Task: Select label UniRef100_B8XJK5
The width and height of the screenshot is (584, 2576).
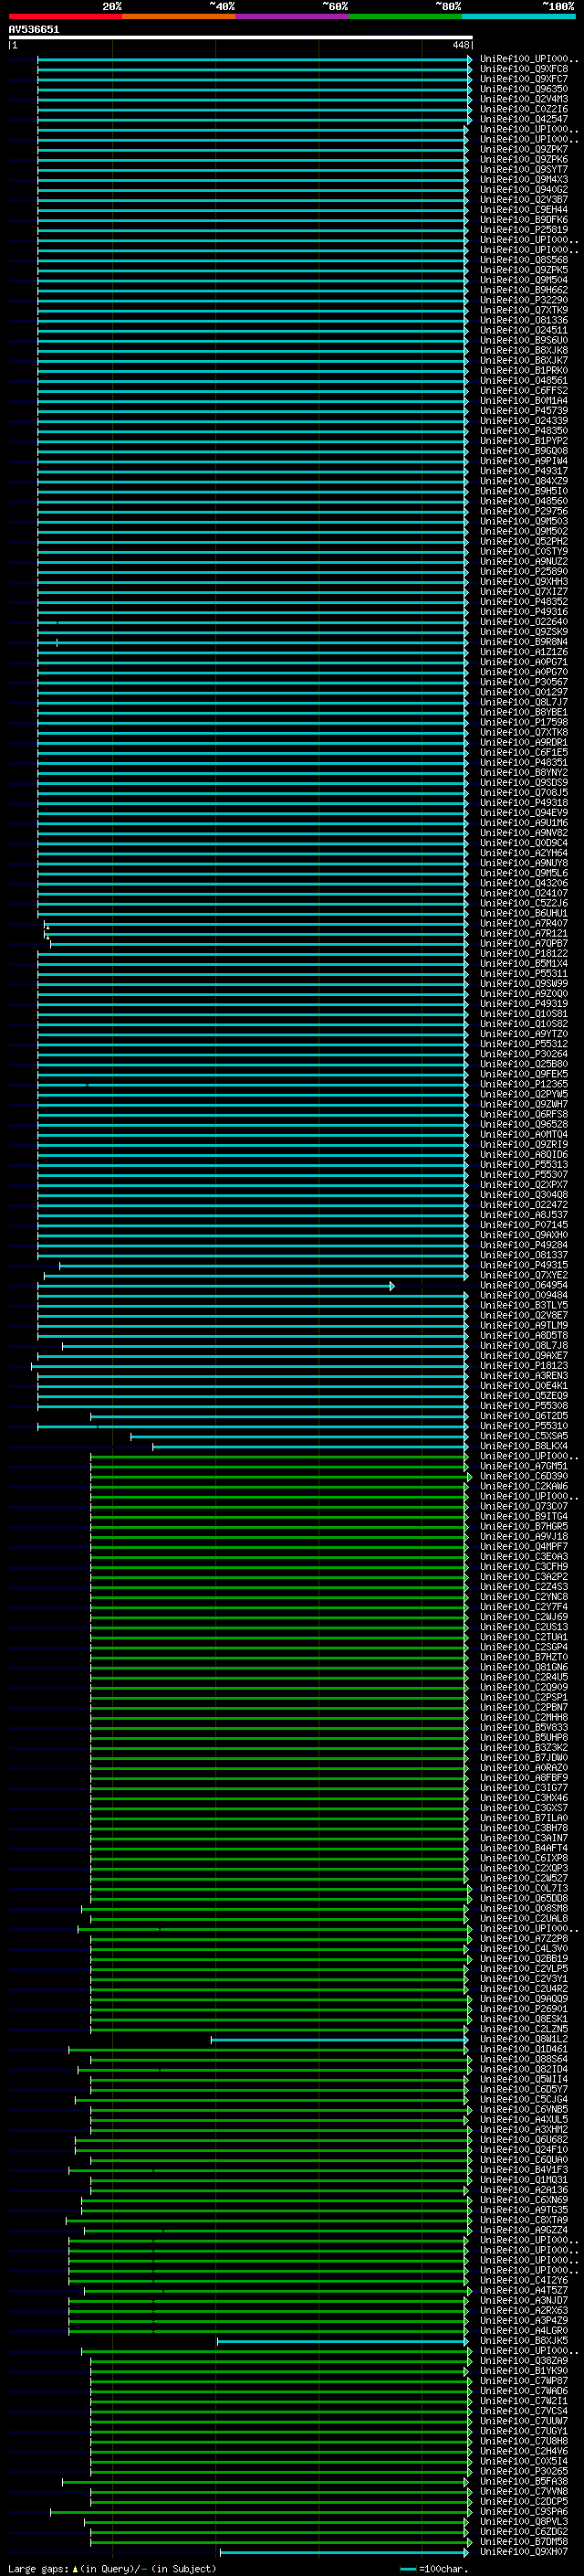Action: pos(524,2340)
